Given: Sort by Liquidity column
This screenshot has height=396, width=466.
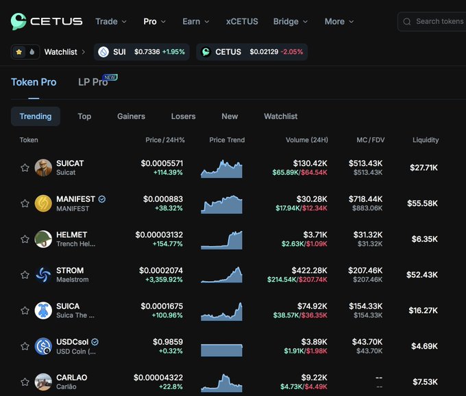Looking at the screenshot, I should [426, 140].
